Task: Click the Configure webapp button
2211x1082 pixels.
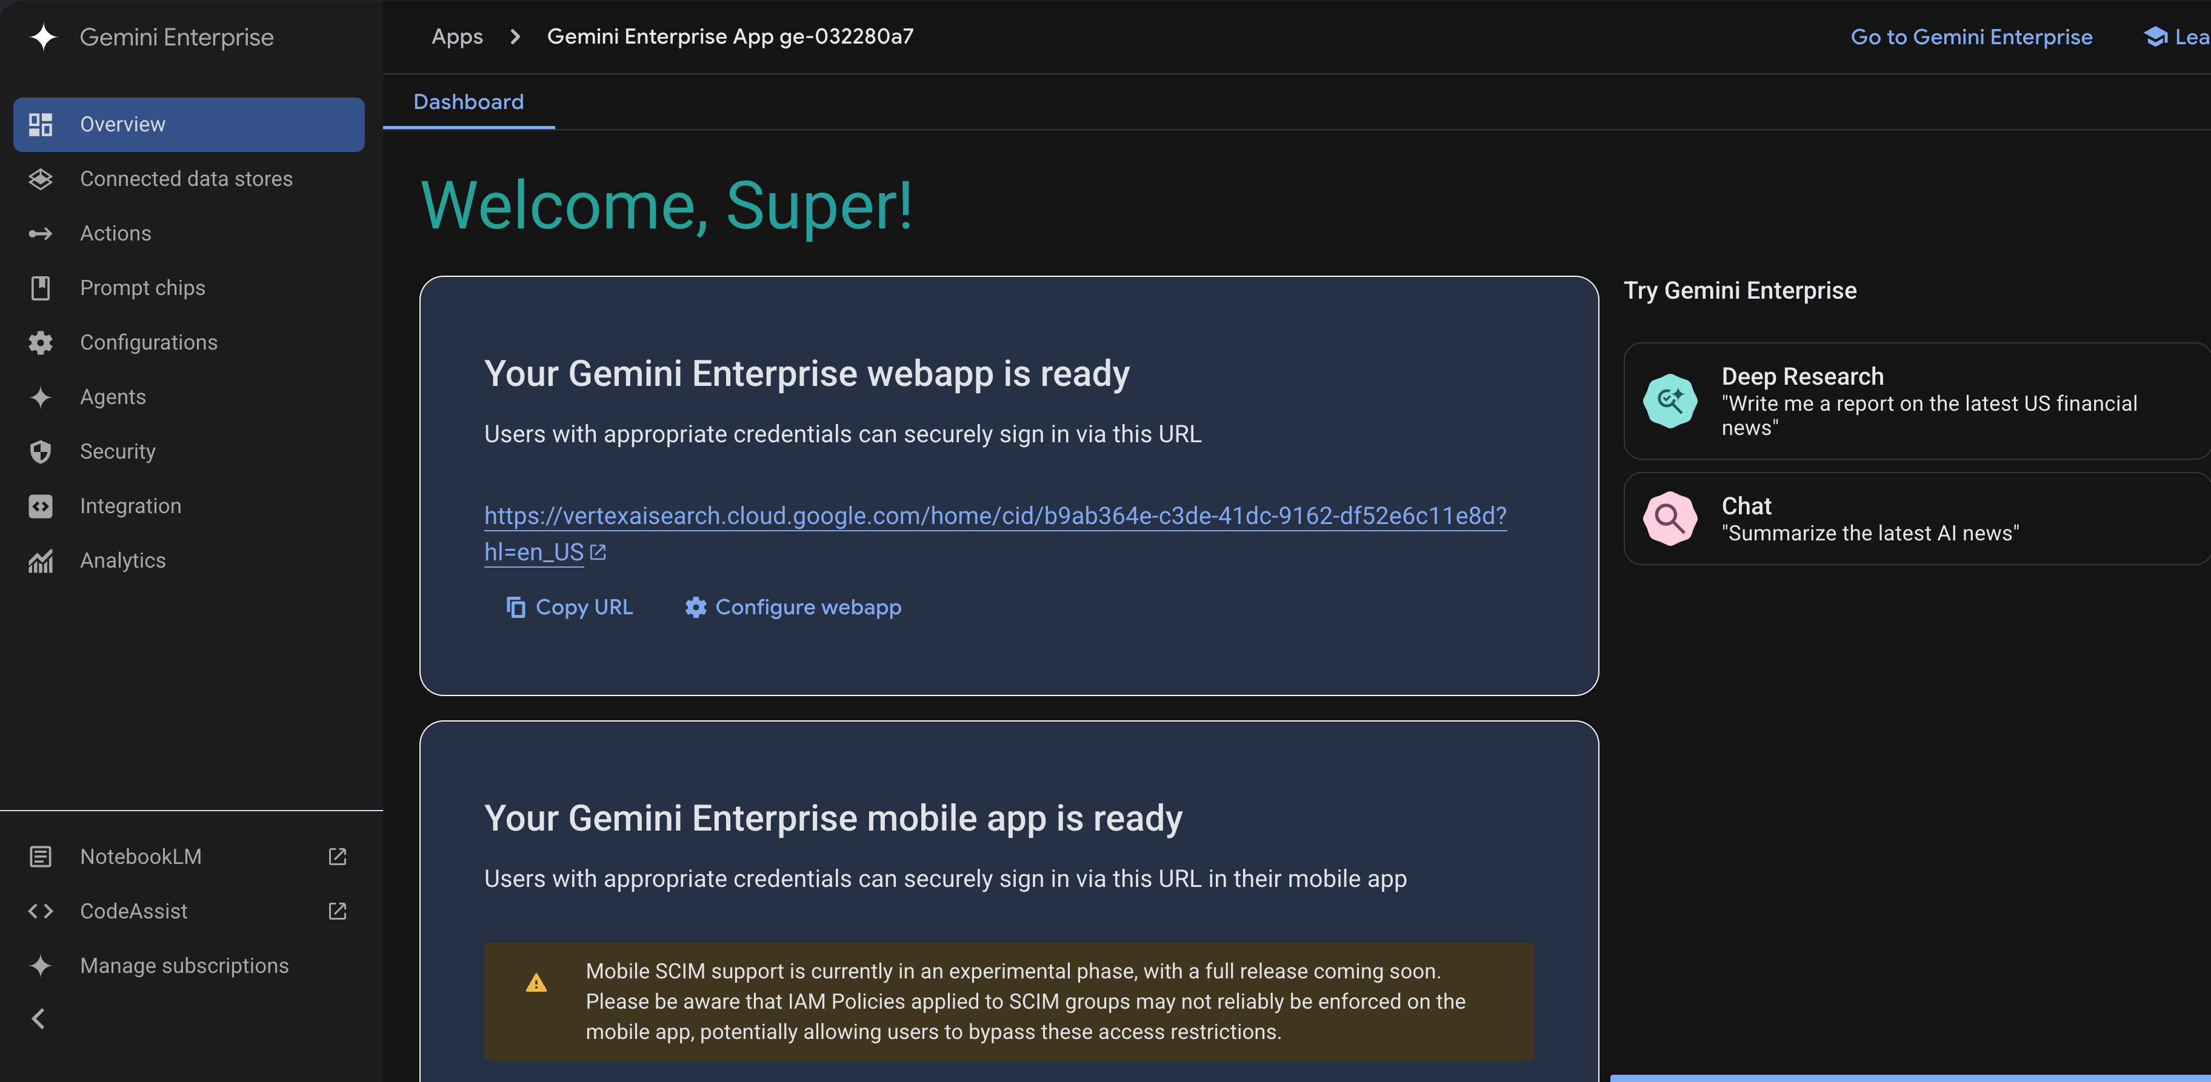Action: point(793,608)
